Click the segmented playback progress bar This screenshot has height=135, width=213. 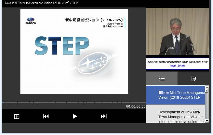click(x=74, y=102)
